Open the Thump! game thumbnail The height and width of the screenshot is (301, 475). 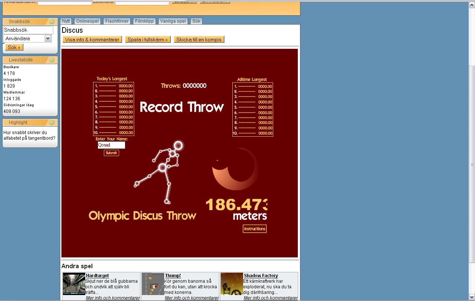[x=153, y=284]
